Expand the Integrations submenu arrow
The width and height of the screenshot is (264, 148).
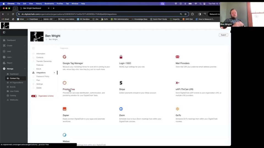(x=54, y=73)
